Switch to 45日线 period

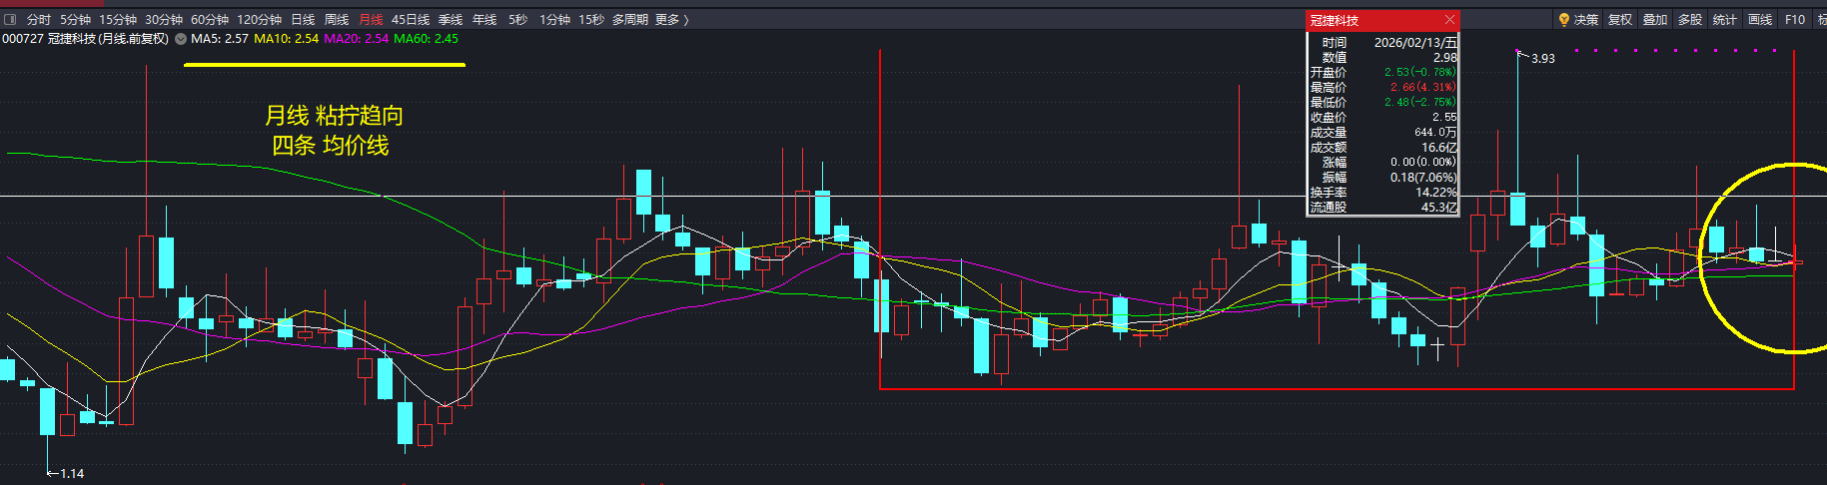point(411,19)
